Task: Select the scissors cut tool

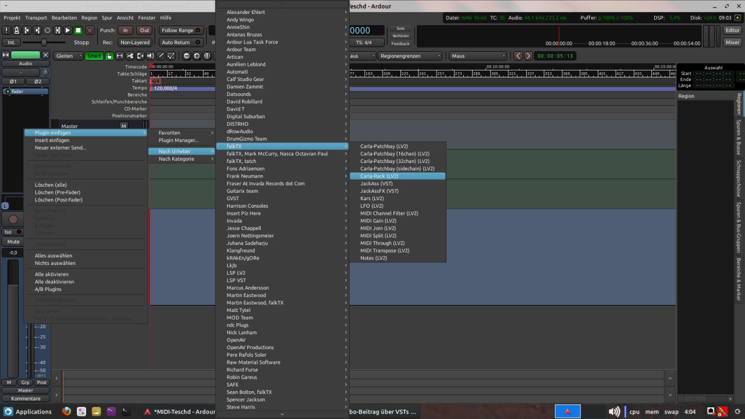Action: 130,56
